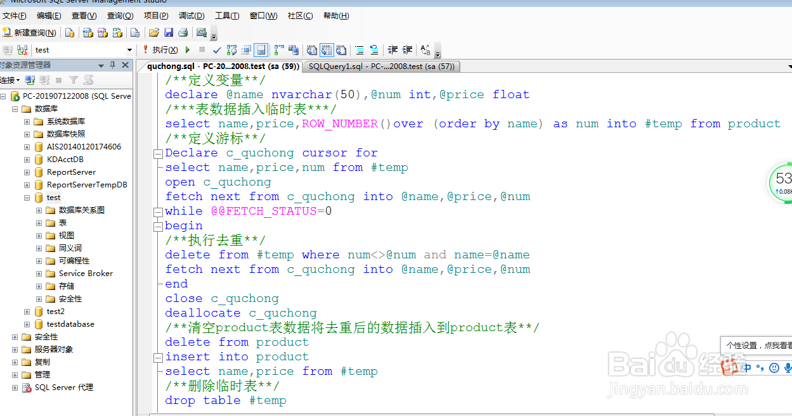Viewport: 792px width, 416px height.
Task: Click the Uncomment Selected Lines icon
Action: pyautogui.click(x=374, y=49)
